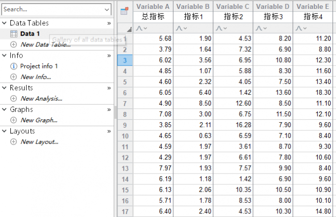Click the table format icon above row numbers
Screen dimensions: 336x217
coord(125,11)
